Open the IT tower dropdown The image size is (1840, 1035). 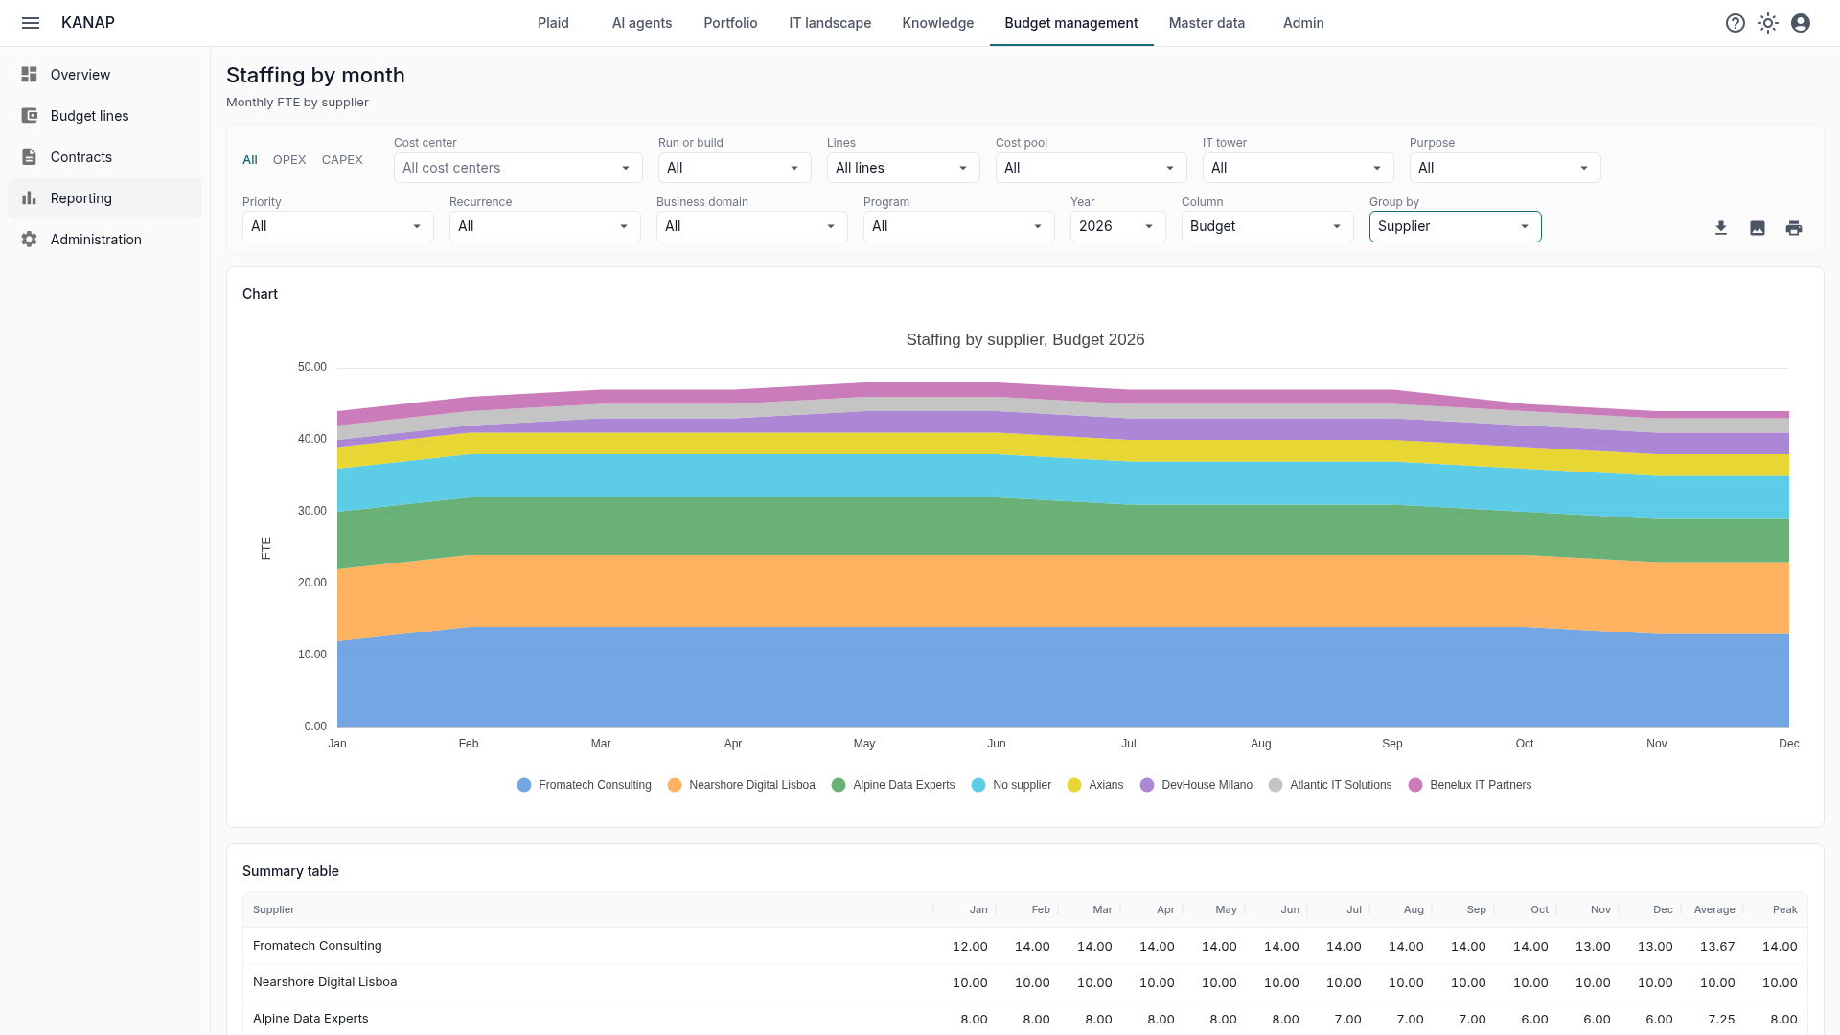tap(1299, 168)
